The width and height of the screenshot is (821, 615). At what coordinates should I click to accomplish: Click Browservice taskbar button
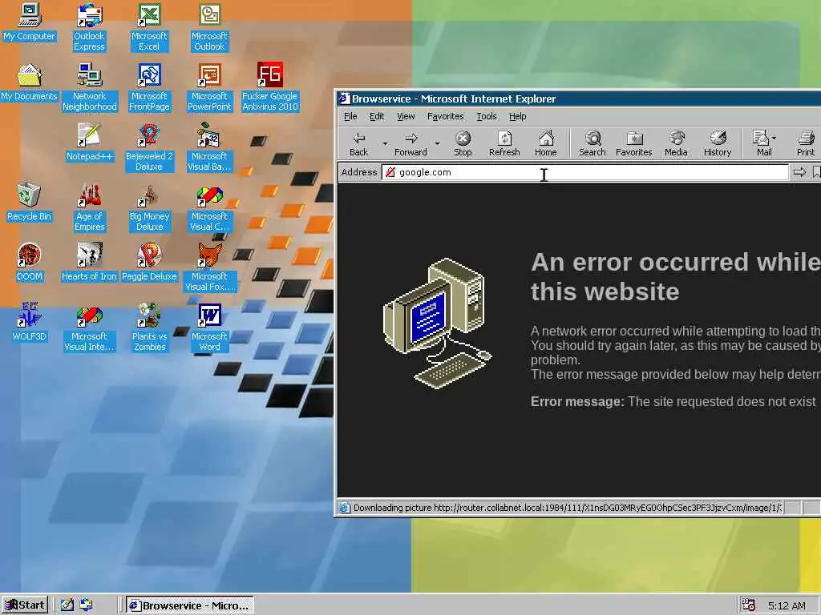click(190, 605)
